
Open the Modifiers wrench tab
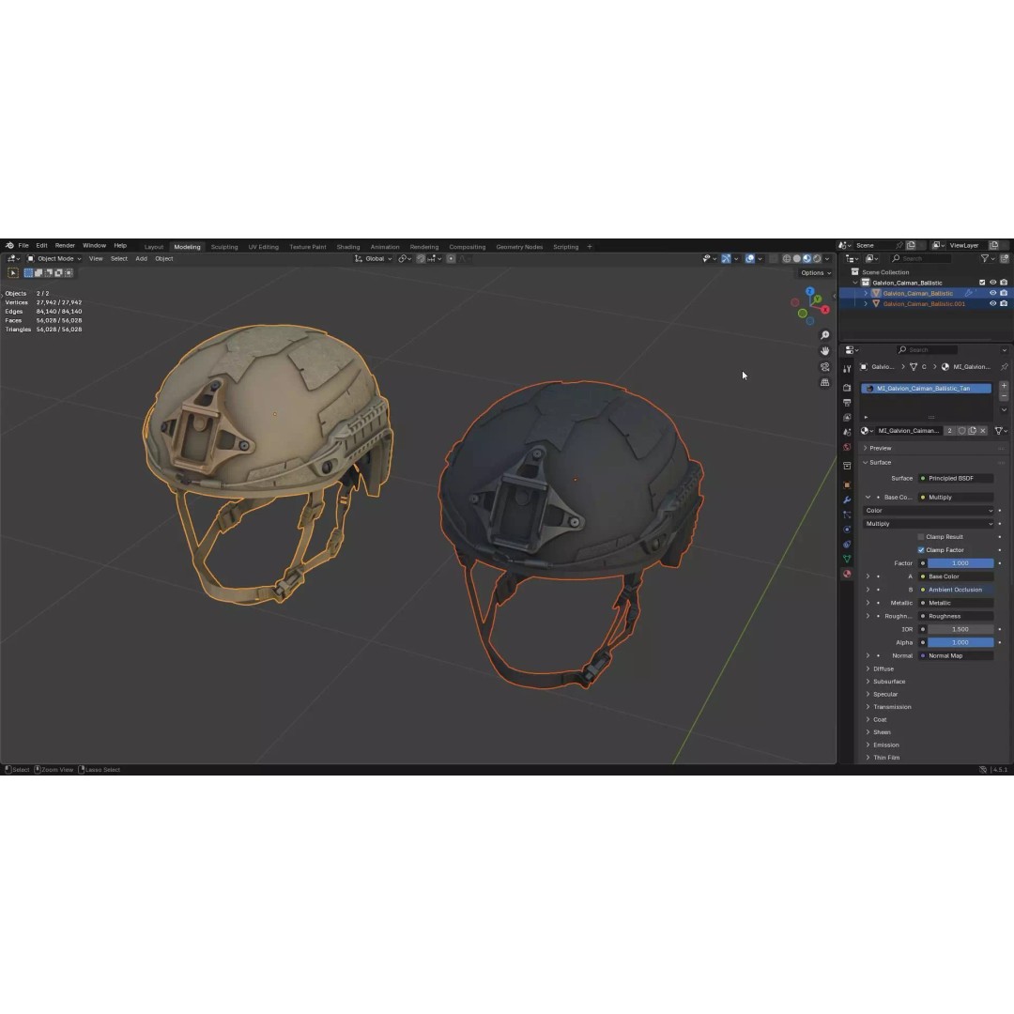pyautogui.click(x=847, y=499)
